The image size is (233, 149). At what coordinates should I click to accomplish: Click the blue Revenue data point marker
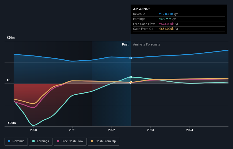pos(131,58)
